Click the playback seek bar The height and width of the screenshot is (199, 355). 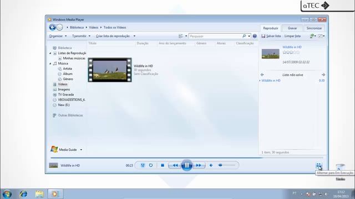187,158
